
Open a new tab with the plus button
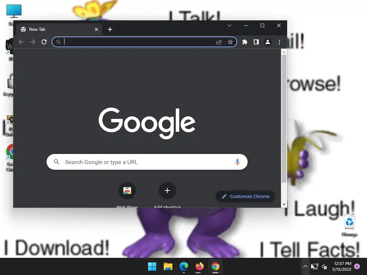coord(110,29)
